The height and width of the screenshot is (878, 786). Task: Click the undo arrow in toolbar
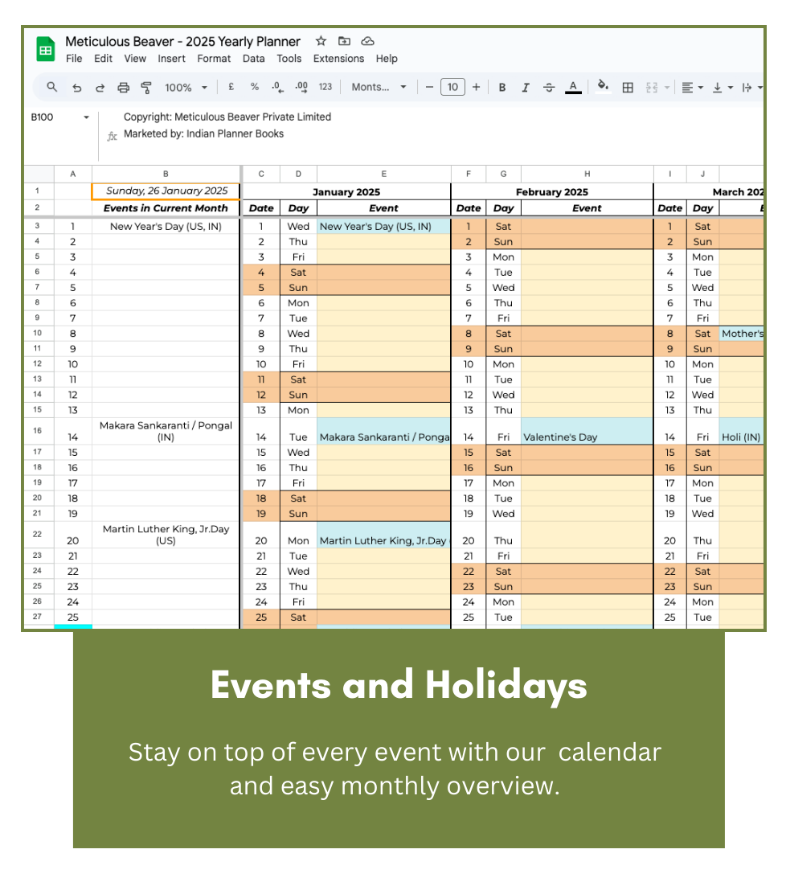pyautogui.click(x=76, y=88)
